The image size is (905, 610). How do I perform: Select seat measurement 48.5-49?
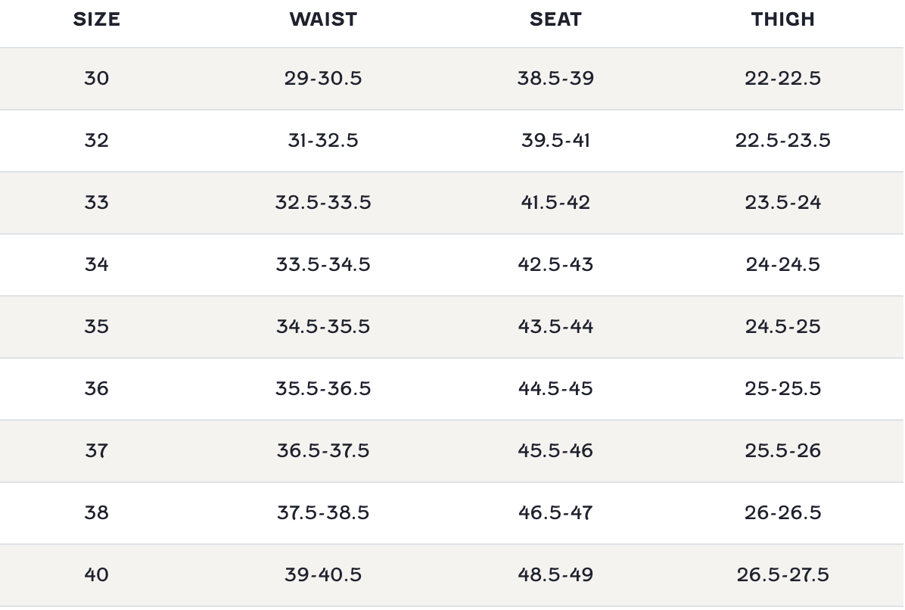(555, 574)
